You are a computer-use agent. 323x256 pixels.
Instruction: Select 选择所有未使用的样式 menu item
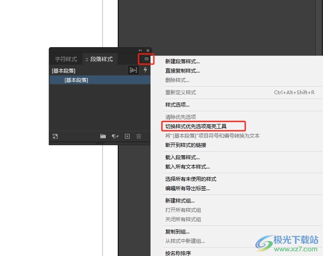[191, 179]
